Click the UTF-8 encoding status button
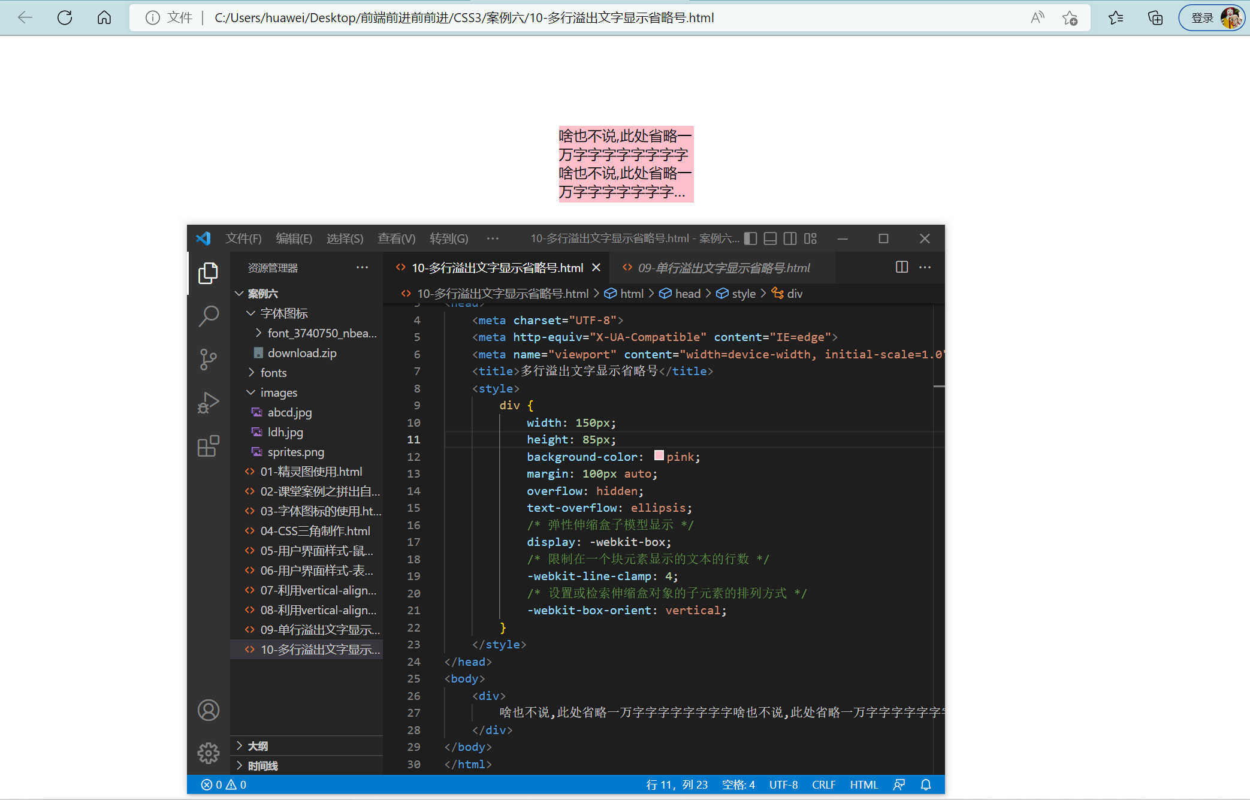 pos(783,784)
